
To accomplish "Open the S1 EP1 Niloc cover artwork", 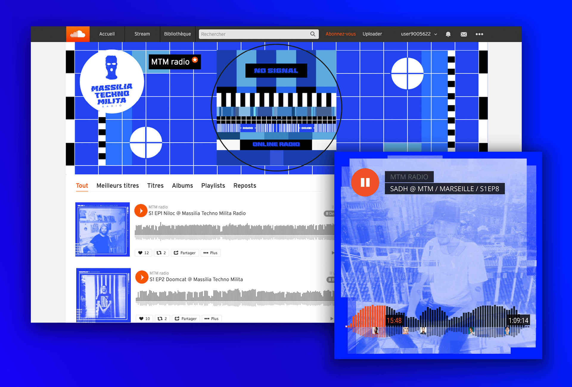I will pos(102,230).
